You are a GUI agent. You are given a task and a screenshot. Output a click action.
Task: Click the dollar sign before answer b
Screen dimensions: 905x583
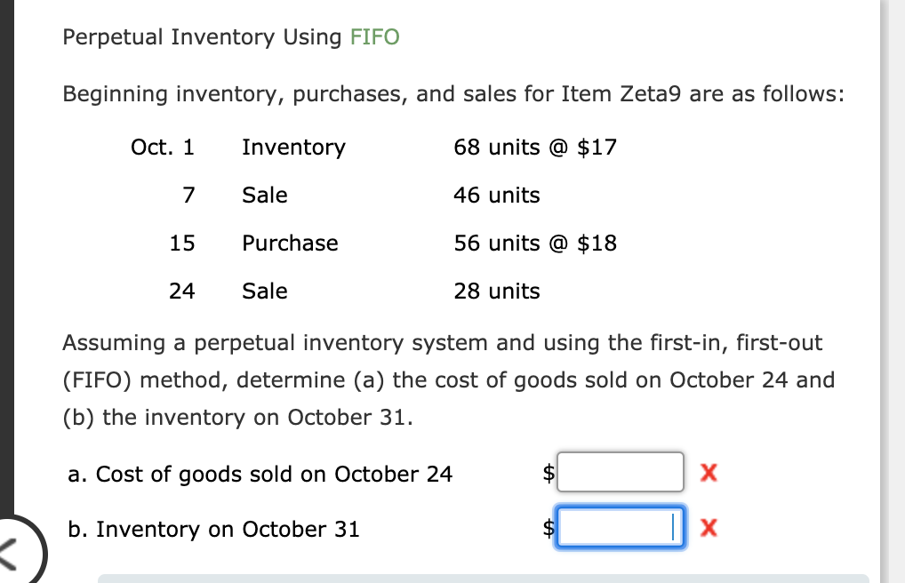[549, 528]
